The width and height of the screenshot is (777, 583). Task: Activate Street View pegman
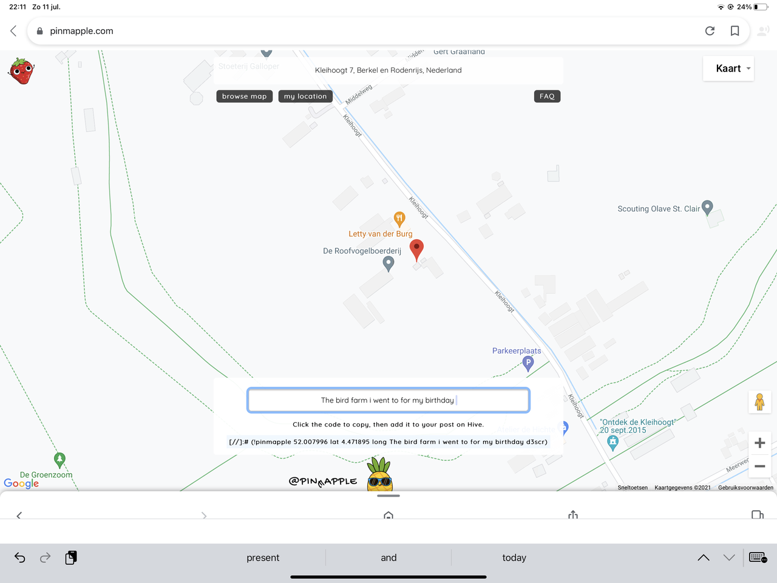(x=759, y=402)
